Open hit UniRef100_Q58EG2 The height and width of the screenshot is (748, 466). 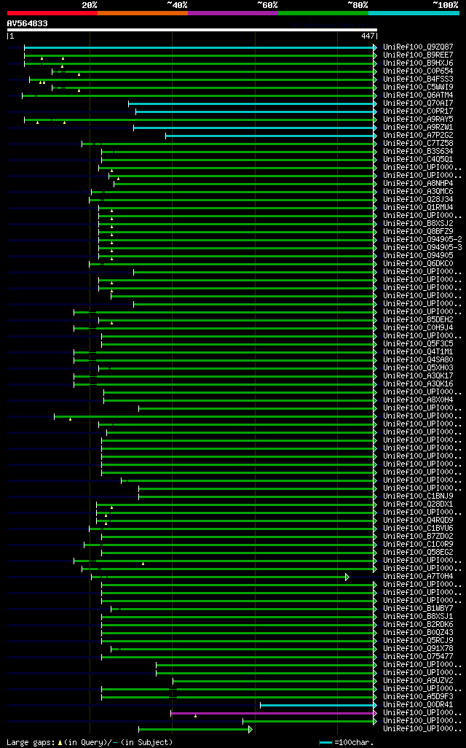[418, 553]
